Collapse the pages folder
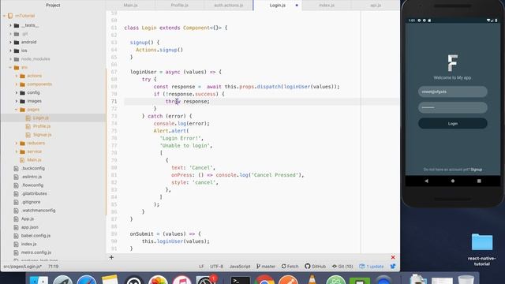 [17, 110]
